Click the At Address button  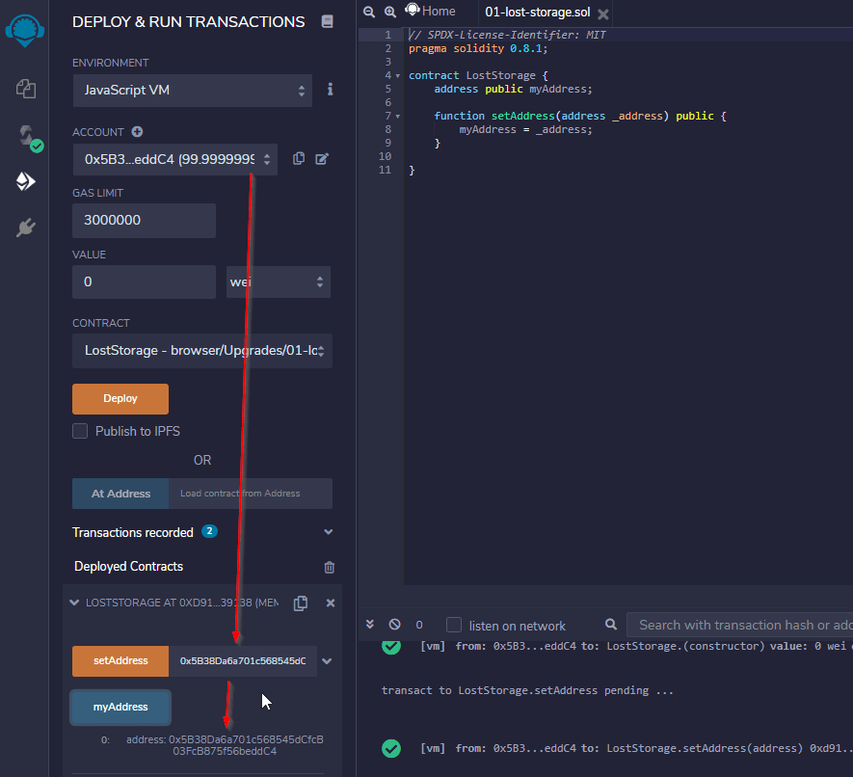(x=120, y=494)
